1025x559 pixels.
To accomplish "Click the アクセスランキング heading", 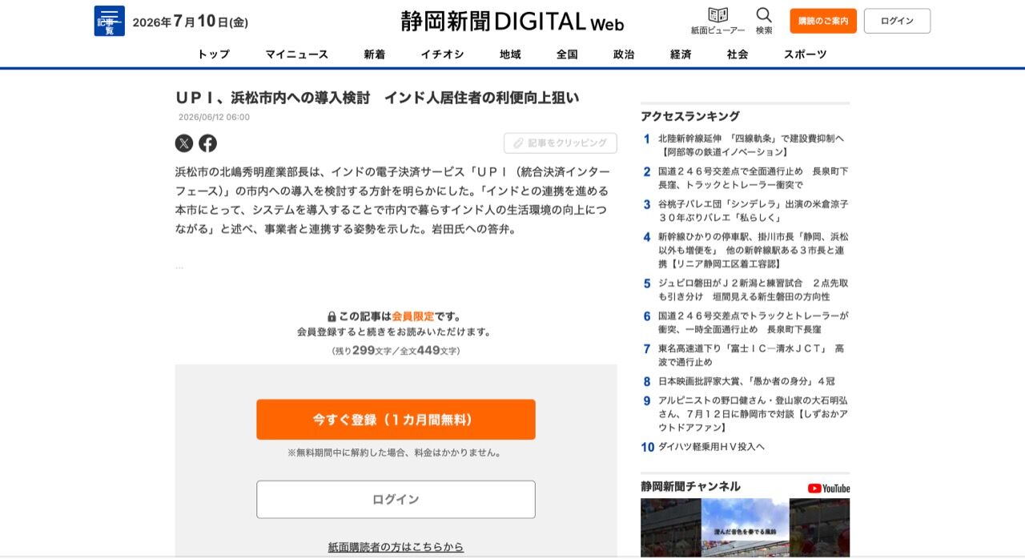I will [x=690, y=116].
